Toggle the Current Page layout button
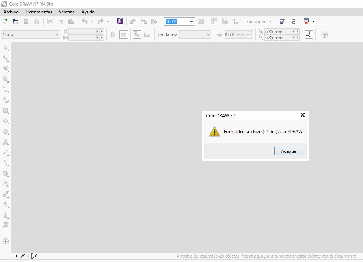363x262 pixels. [x=147, y=35]
